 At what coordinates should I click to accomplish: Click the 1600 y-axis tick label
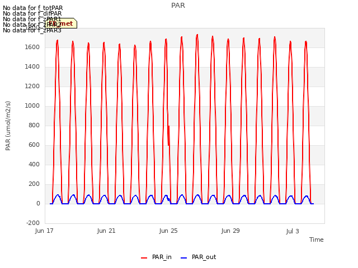click(x=32, y=47)
